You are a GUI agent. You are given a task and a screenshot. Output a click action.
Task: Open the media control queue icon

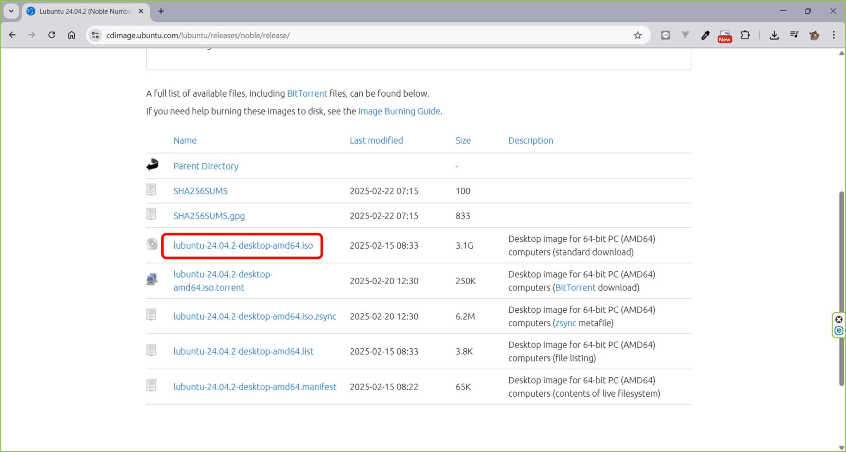pos(794,35)
